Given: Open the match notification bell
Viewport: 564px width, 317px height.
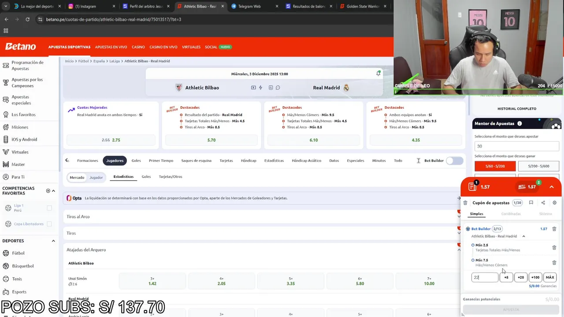Looking at the screenshot, I should coord(378,74).
